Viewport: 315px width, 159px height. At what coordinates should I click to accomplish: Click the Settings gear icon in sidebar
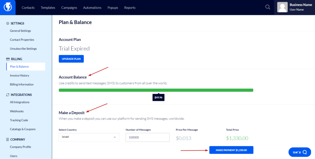(8, 23)
